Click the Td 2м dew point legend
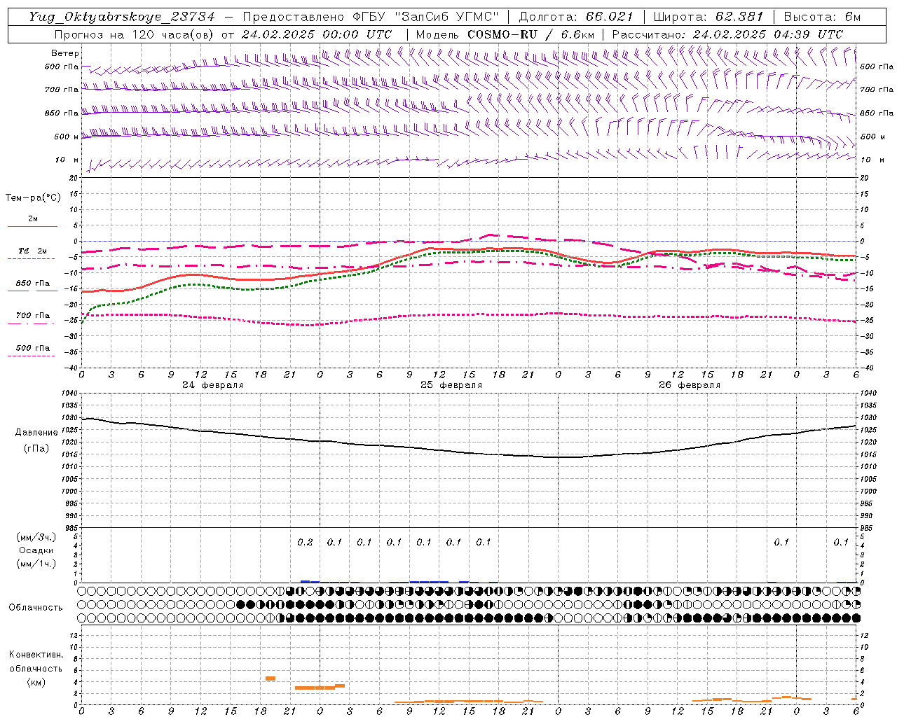 32,251
